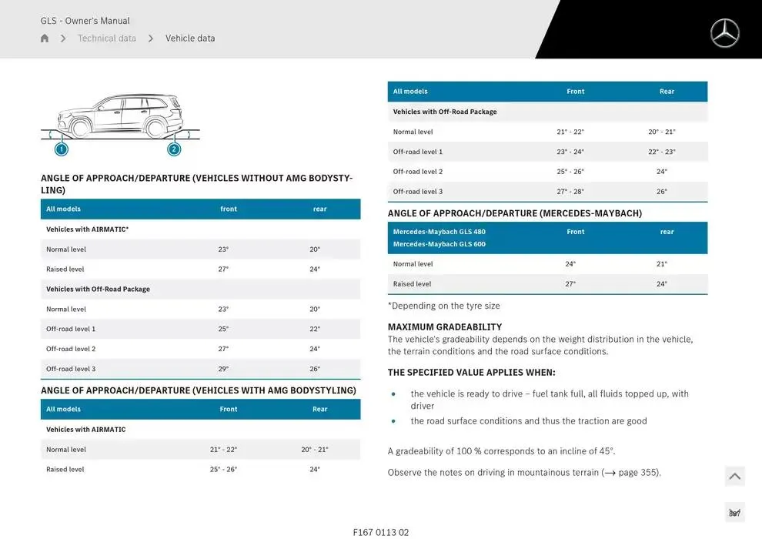Viewport: 762px width, 539px height.
Task: Click the F167 0113 02 figure caption
Action: (x=381, y=531)
